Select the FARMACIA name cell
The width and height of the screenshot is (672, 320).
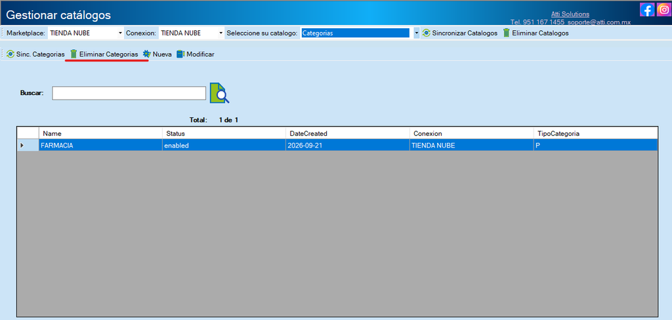(100, 145)
